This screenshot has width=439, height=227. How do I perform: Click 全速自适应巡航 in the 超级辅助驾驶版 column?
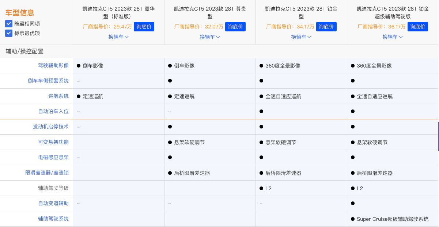click(375, 96)
